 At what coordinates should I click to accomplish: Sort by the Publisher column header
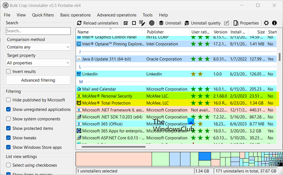pos(167,32)
